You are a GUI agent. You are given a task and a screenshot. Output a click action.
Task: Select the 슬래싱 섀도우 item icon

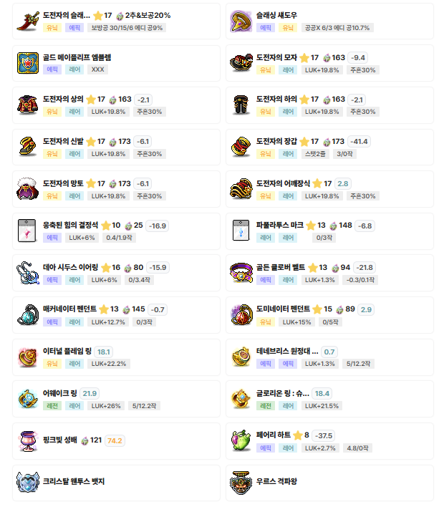pos(241,21)
